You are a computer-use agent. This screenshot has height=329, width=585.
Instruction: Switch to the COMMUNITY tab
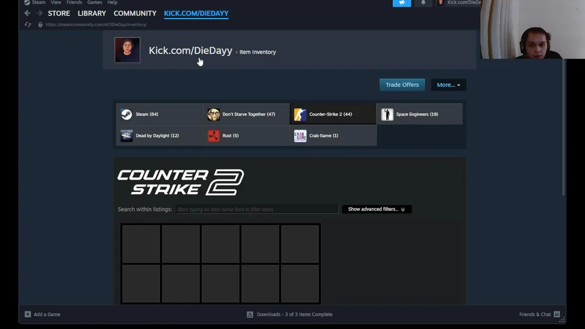pos(135,13)
